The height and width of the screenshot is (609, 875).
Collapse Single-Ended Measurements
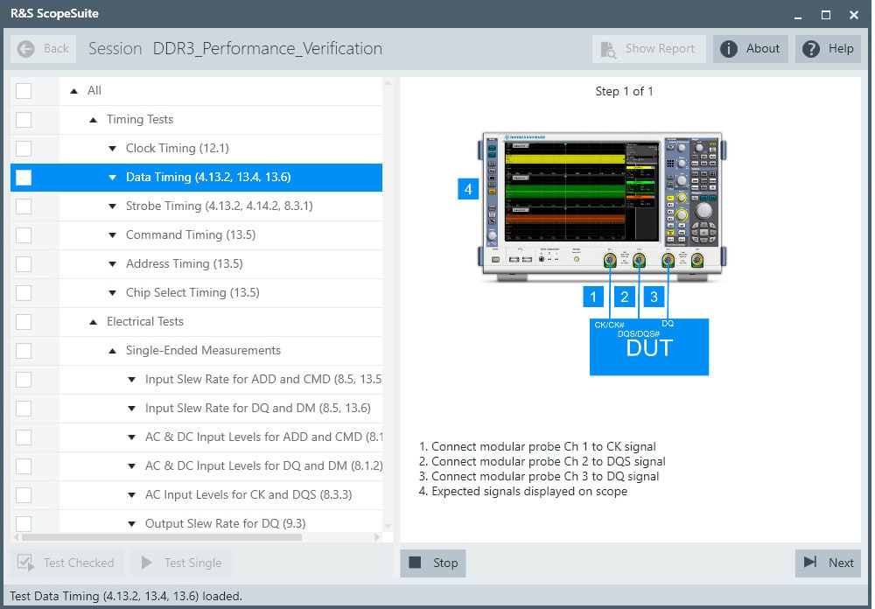click(x=111, y=350)
